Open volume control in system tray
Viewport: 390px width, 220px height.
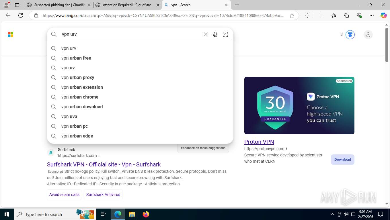click(346, 214)
